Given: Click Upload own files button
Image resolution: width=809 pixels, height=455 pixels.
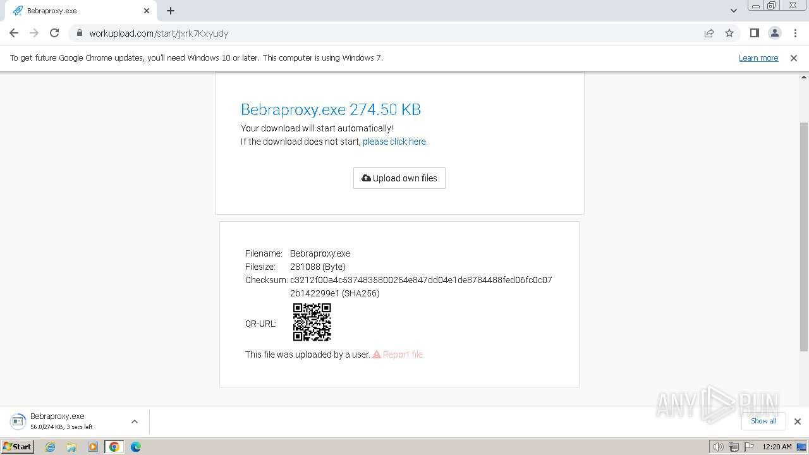Looking at the screenshot, I should [399, 178].
